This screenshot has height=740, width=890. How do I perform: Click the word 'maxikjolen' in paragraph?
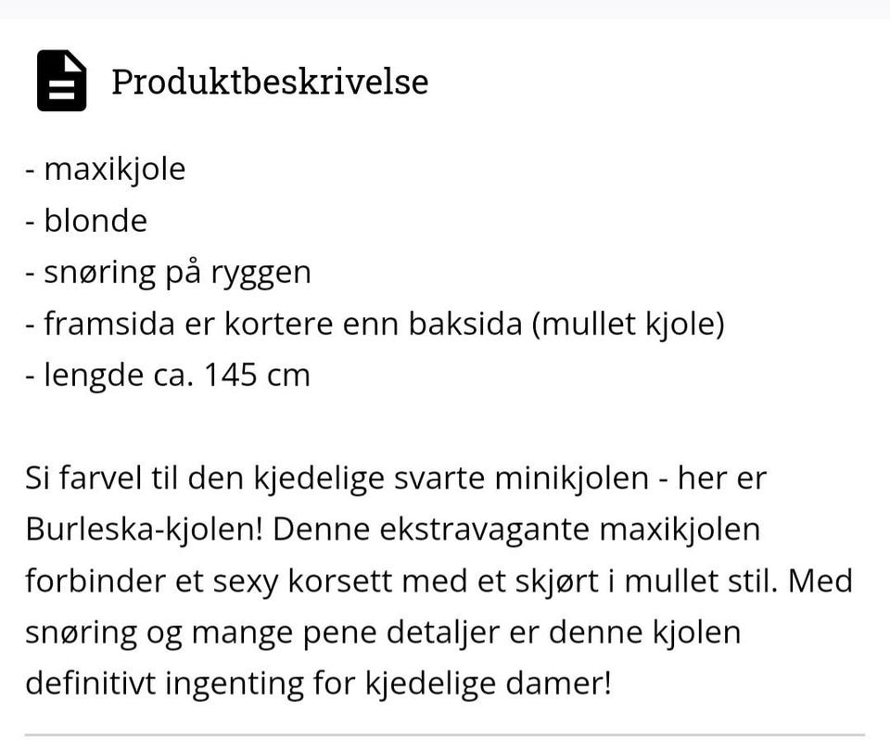(680, 530)
